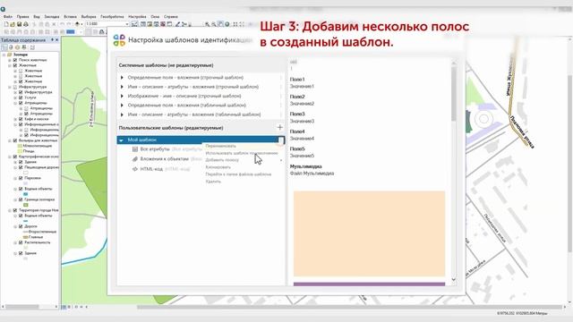Image resolution: width=573 pixels, height=322 pixels.
Task: Click the Зоопарк data frame icon
Action: [x=10, y=55]
